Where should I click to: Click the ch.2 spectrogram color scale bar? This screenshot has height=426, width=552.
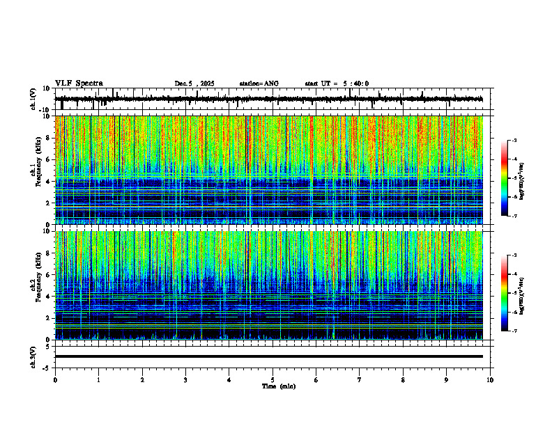(505, 293)
